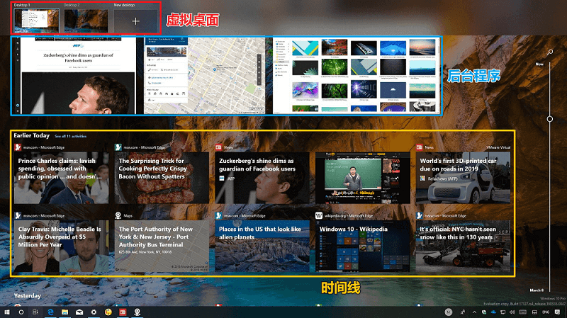567x318 pixels.
Task: Click the Task View taskbar icon
Action: pos(35,312)
